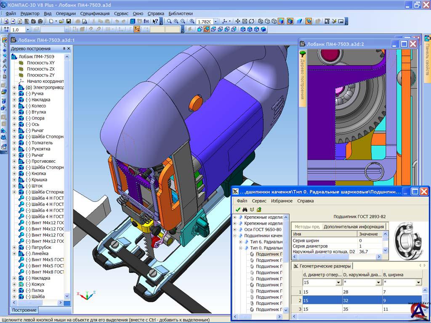Click binoculars search icon in library window

coord(245,209)
